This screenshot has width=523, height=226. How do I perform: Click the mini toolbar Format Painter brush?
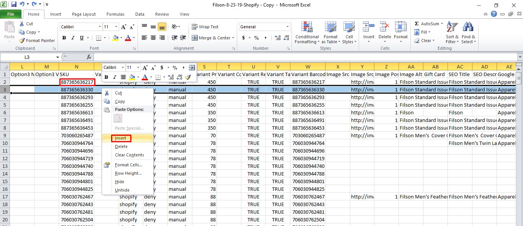coord(188,77)
